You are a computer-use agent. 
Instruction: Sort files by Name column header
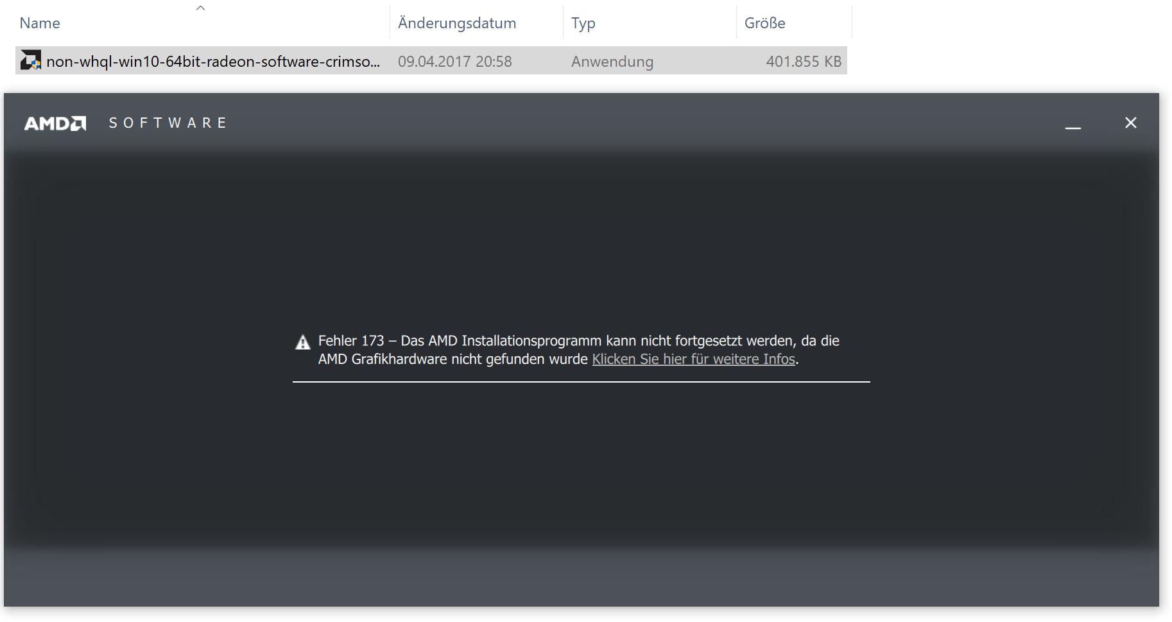coord(40,23)
